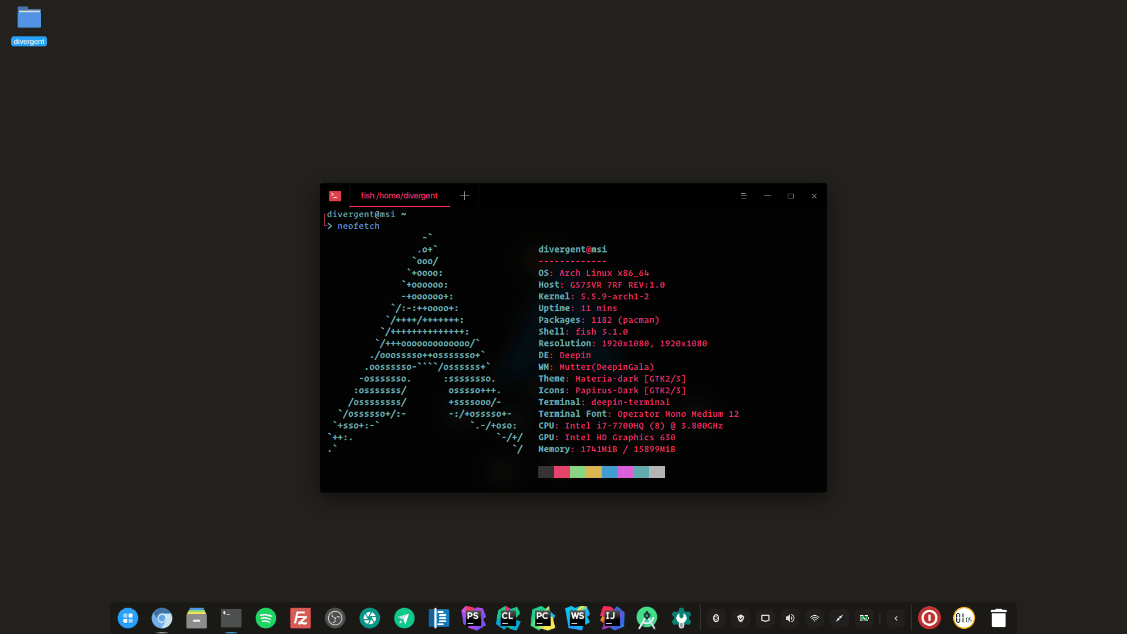Open the terminal app in dock
This screenshot has width=1127, height=634.
[x=231, y=618]
